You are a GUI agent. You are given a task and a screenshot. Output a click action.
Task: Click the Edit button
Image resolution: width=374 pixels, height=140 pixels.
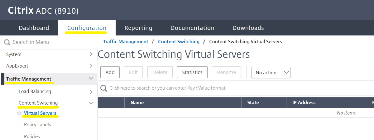tap(133, 72)
